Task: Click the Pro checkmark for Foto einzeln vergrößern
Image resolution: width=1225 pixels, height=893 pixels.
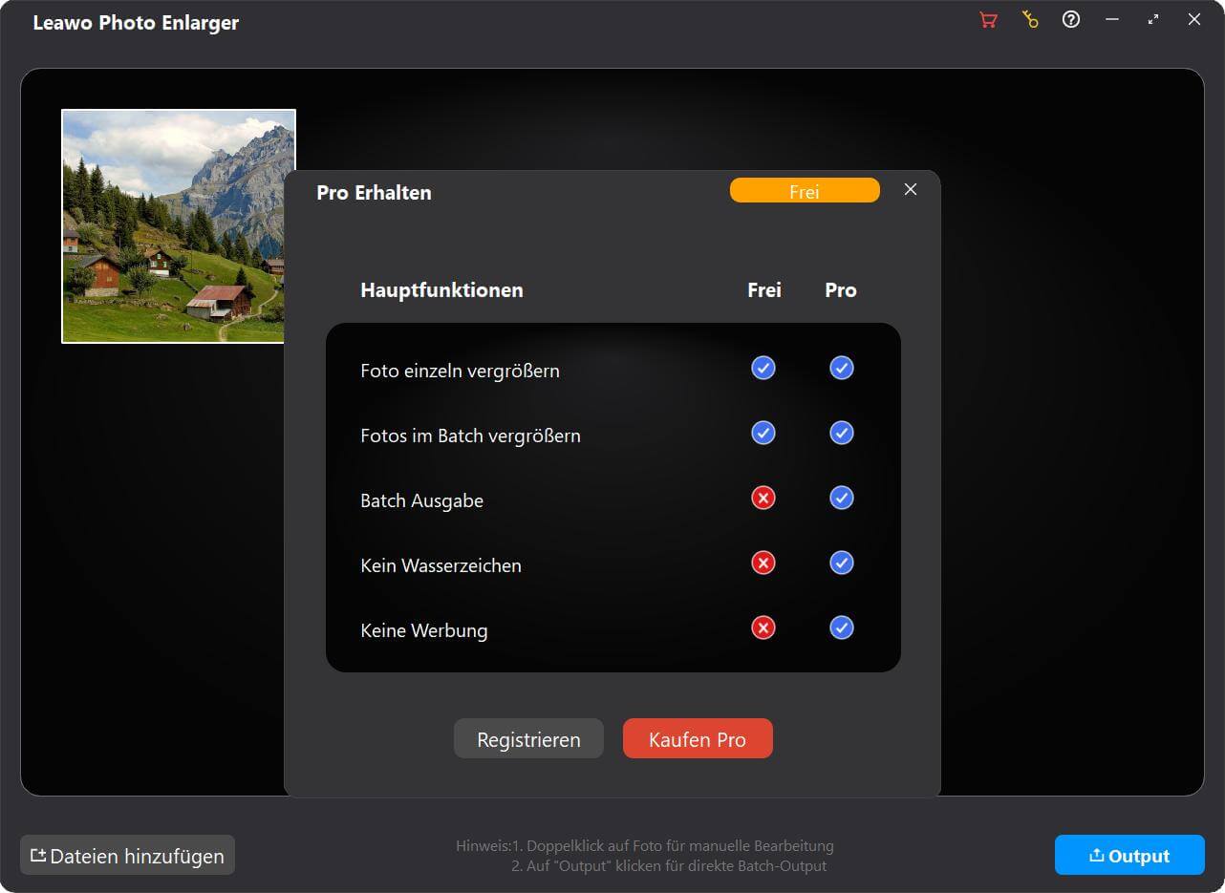Action: coord(842,368)
